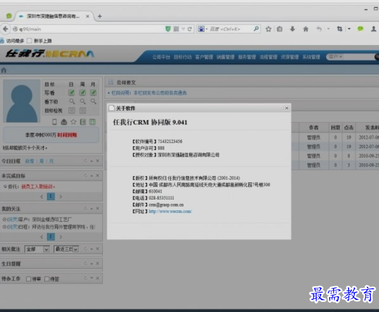Open the search engine selector dropdown arrow

(207, 29)
